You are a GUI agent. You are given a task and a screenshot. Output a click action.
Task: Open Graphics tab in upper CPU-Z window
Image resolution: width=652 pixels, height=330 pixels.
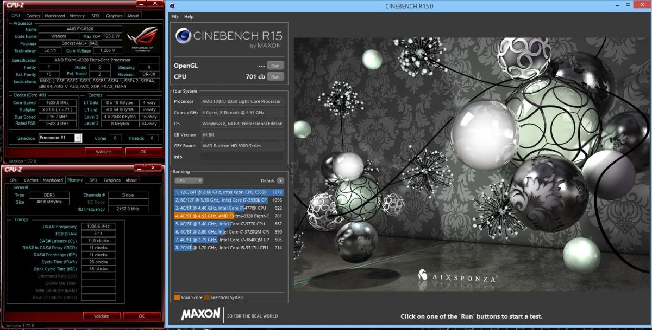pyautogui.click(x=114, y=16)
